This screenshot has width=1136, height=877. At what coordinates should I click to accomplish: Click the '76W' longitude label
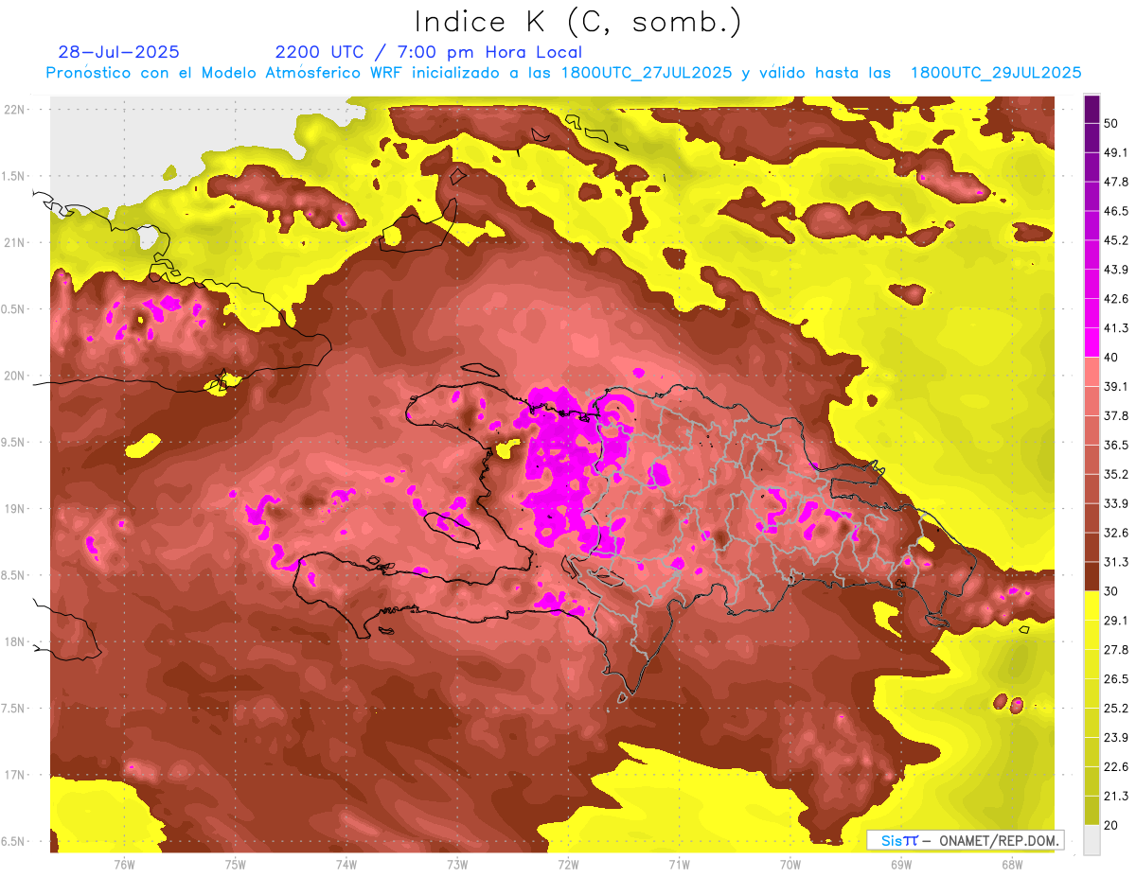pyautogui.click(x=124, y=864)
